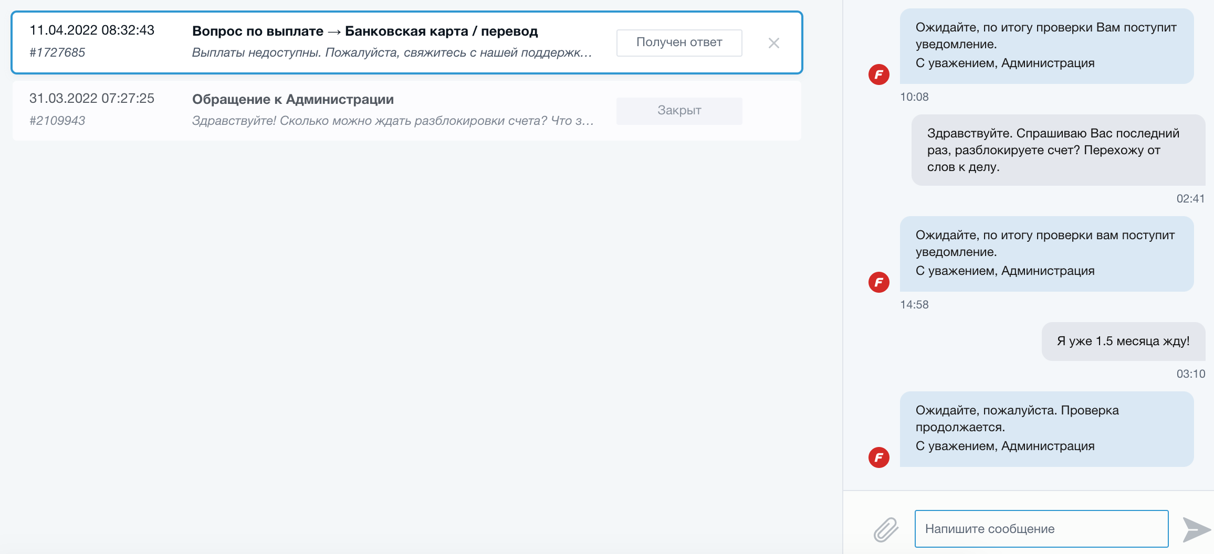Focus the 'Напишите сообщение' input field
This screenshot has width=1214, height=554.
1041,529
